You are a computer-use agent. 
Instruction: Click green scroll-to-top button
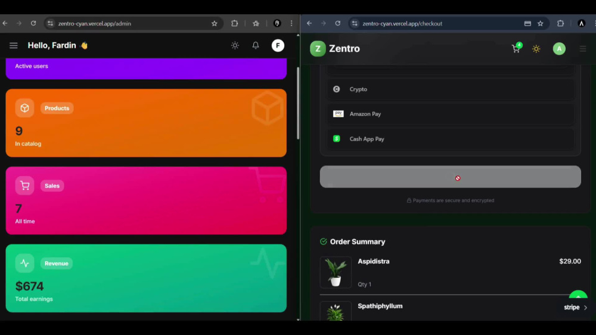tap(578, 296)
